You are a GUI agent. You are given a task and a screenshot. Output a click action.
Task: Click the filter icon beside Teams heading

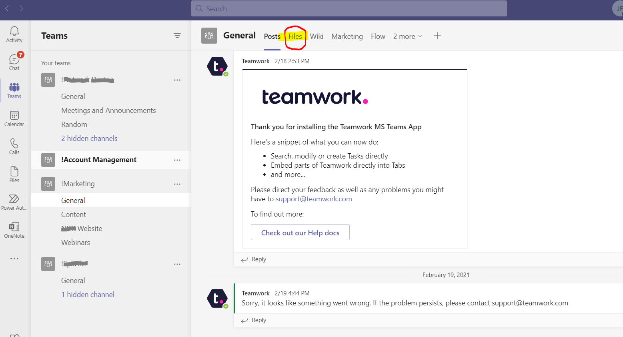[177, 36]
